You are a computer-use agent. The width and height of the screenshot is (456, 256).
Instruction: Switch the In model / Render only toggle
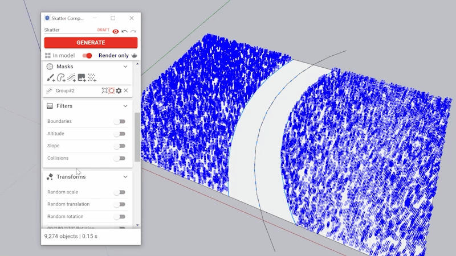click(87, 56)
